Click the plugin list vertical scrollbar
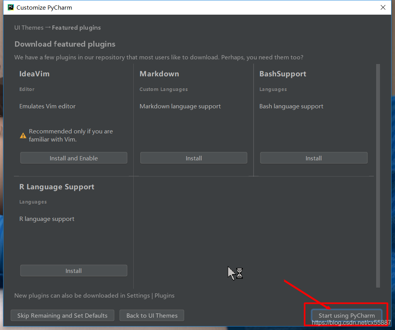Image resolution: width=395 pixels, height=330 pixels. point(378,175)
